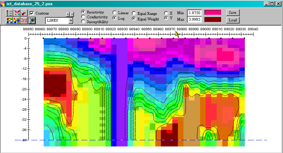Open the LINE0 dropdown list

click(x=71, y=20)
